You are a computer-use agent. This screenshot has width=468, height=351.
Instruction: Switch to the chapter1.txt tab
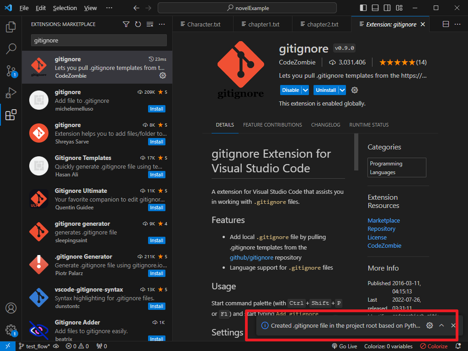click(263, 24)
